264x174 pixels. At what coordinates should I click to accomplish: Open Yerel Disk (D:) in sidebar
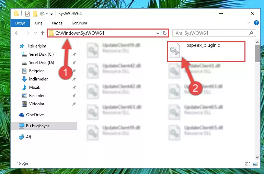click(x=38, y=63)
